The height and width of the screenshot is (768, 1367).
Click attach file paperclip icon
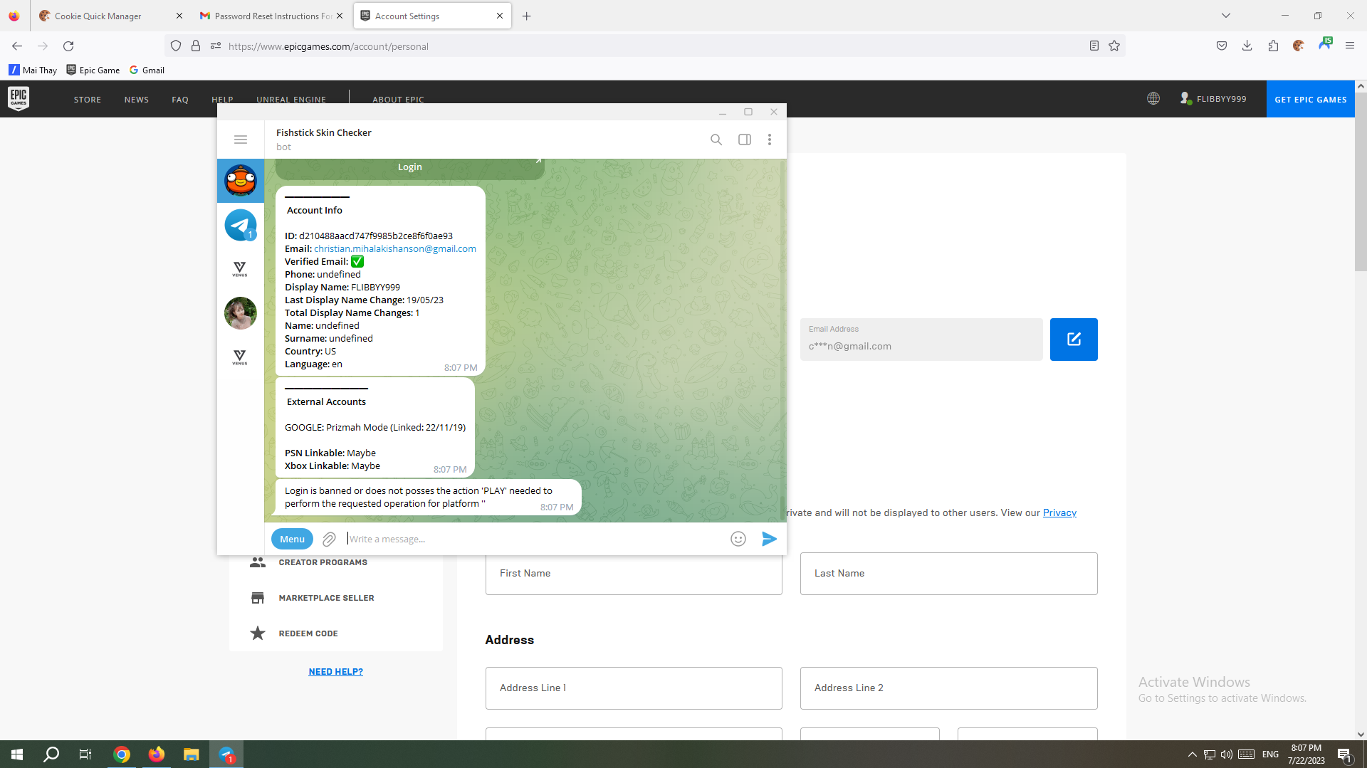[329, 540]
